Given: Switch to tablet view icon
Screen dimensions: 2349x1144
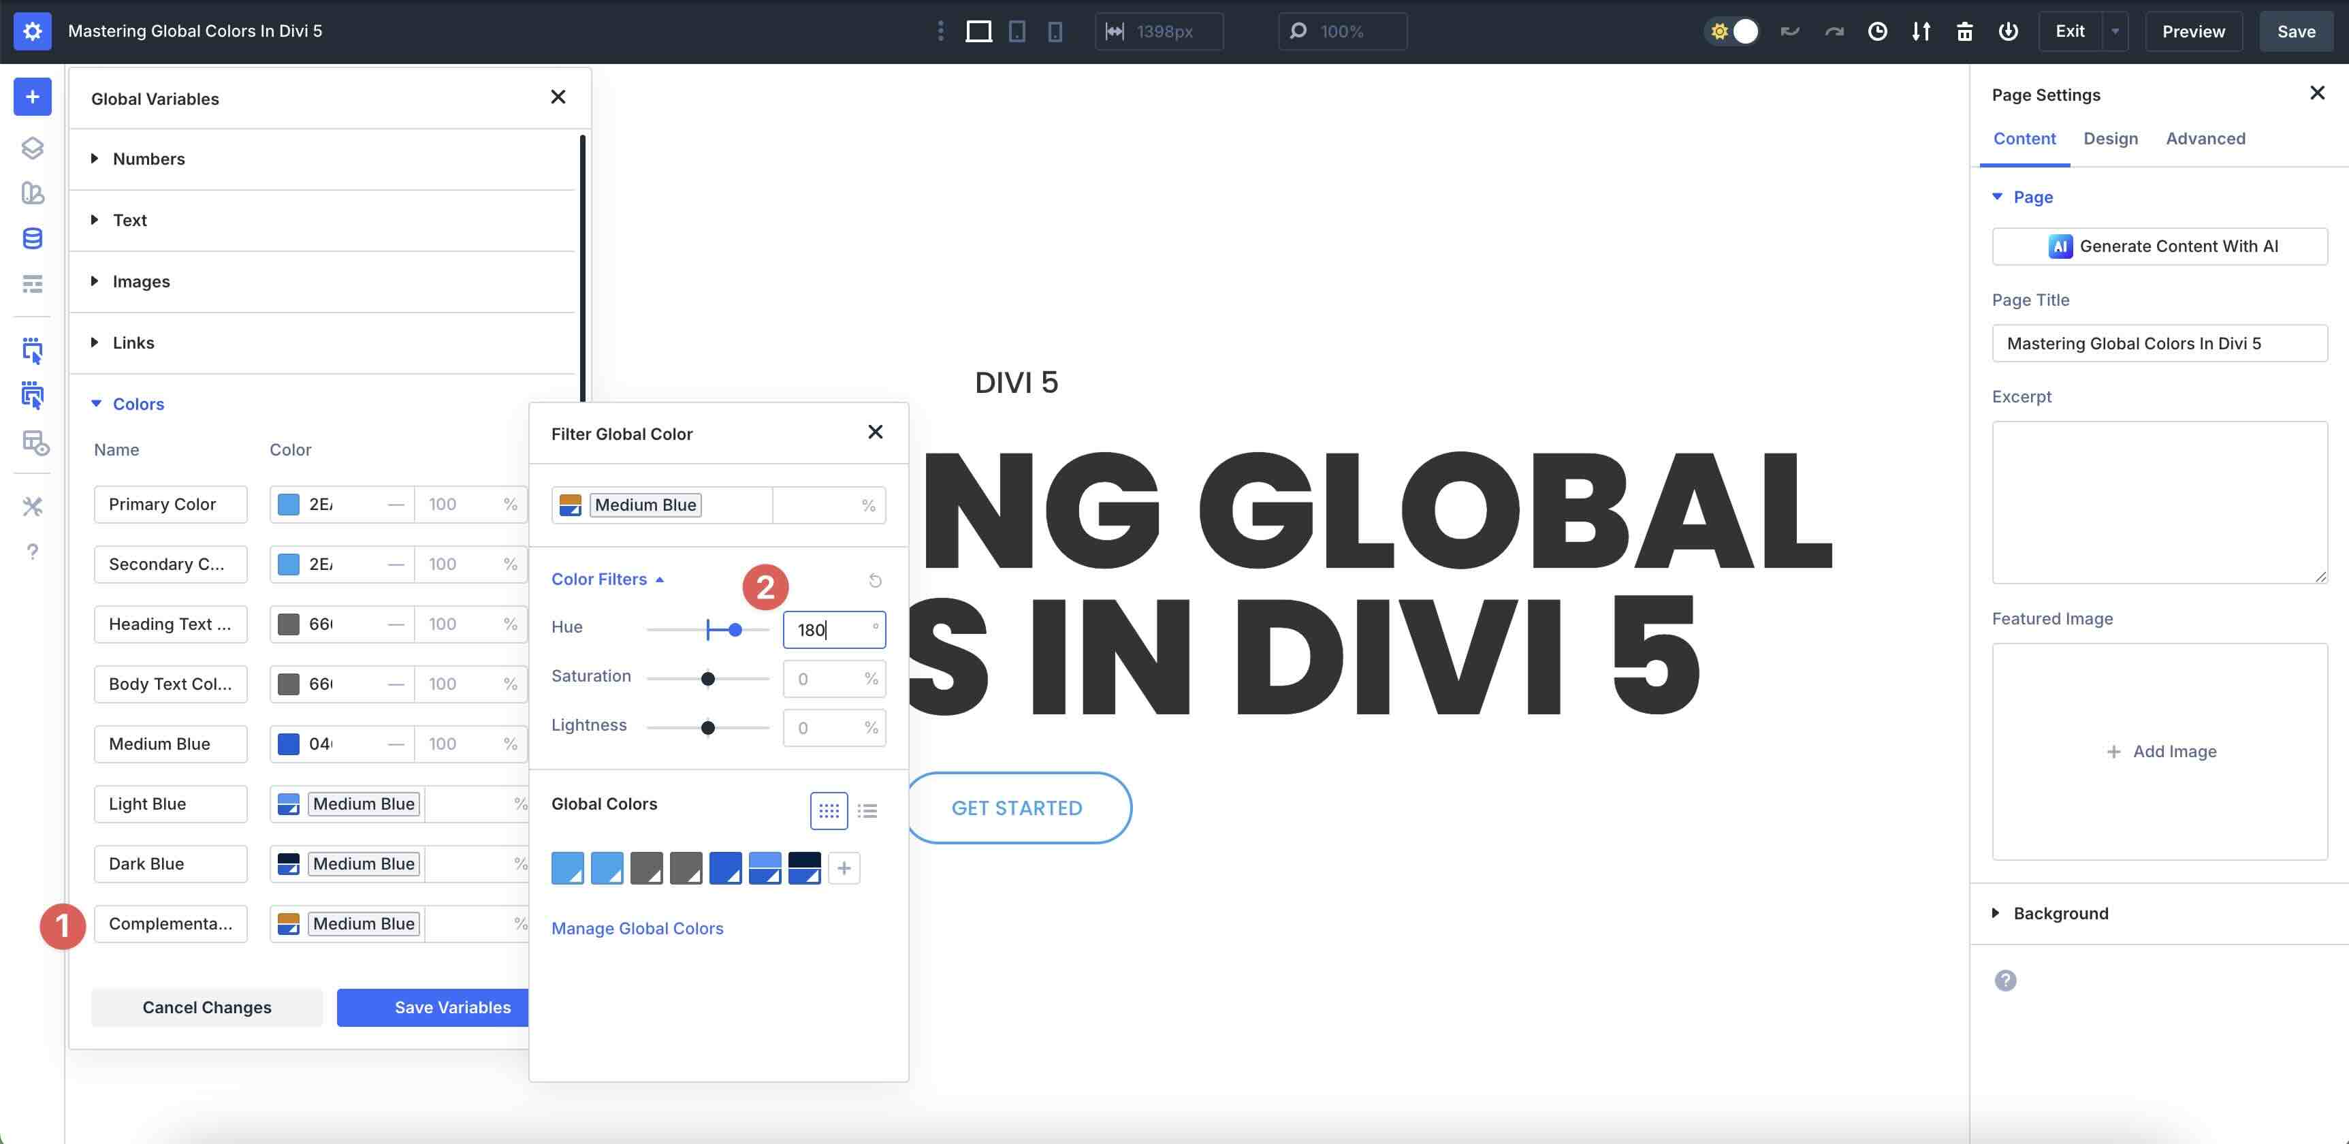Looking at the screenshot, I should tap(1017, 32).
